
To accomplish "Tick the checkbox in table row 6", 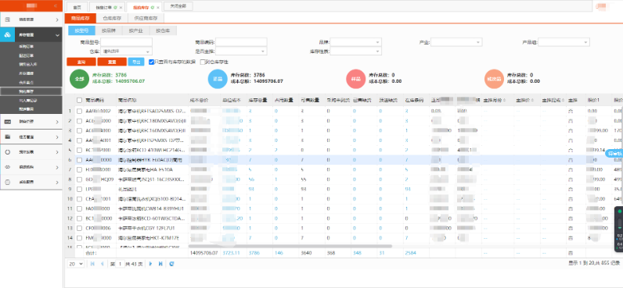I will pos(80,160).
